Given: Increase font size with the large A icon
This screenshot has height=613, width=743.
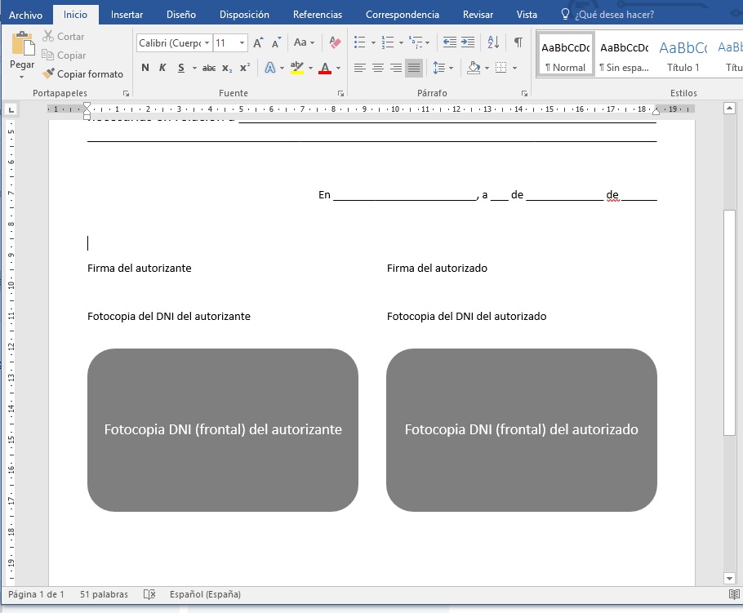Looking at the screenshot, I should pos(258,42).
